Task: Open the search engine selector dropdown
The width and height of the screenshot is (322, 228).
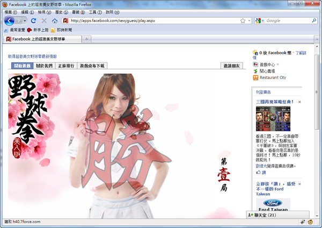Action: click(259, 20)
